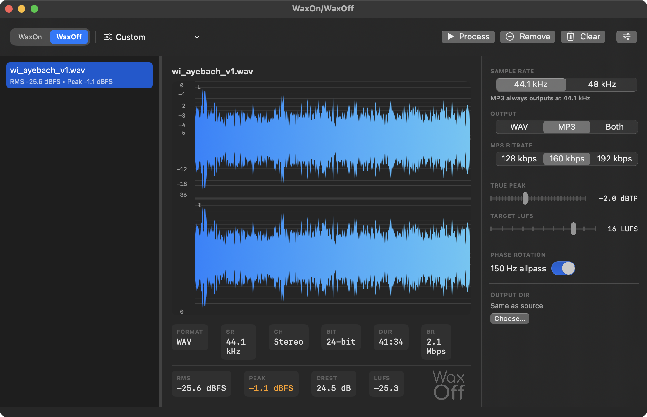
Task: Select the 48 kHz sample rate option
Action: pyautogui.click(x=602, y=84)
